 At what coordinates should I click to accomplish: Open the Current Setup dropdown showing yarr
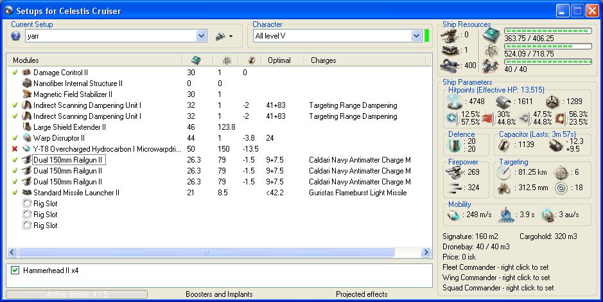202,36
